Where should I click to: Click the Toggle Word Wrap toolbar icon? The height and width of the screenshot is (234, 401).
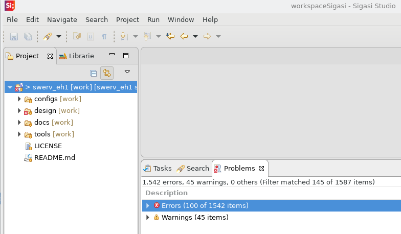pos(77,37)
